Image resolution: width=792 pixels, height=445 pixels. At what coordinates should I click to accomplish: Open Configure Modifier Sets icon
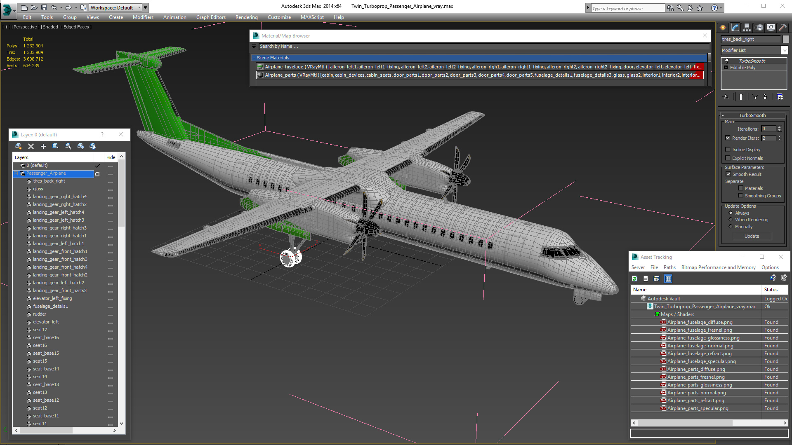[x=780, y=97]
